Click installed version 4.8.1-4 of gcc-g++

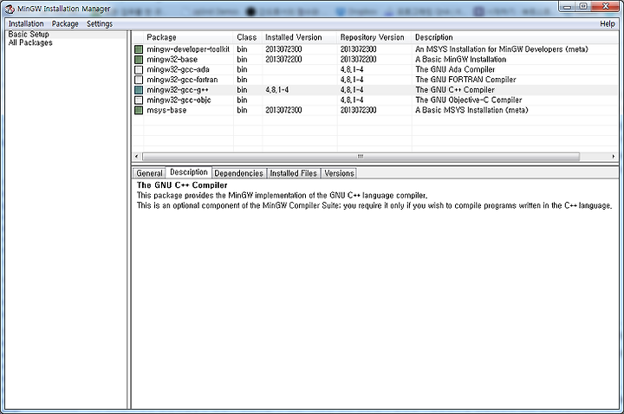[x=277, y=90]
